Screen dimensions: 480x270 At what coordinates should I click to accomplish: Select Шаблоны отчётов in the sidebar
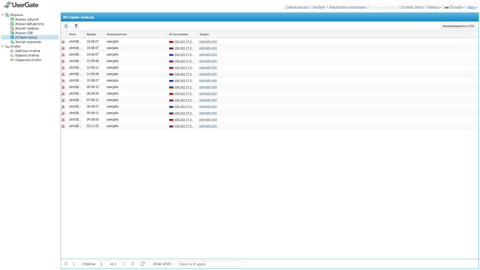(27, 51)
